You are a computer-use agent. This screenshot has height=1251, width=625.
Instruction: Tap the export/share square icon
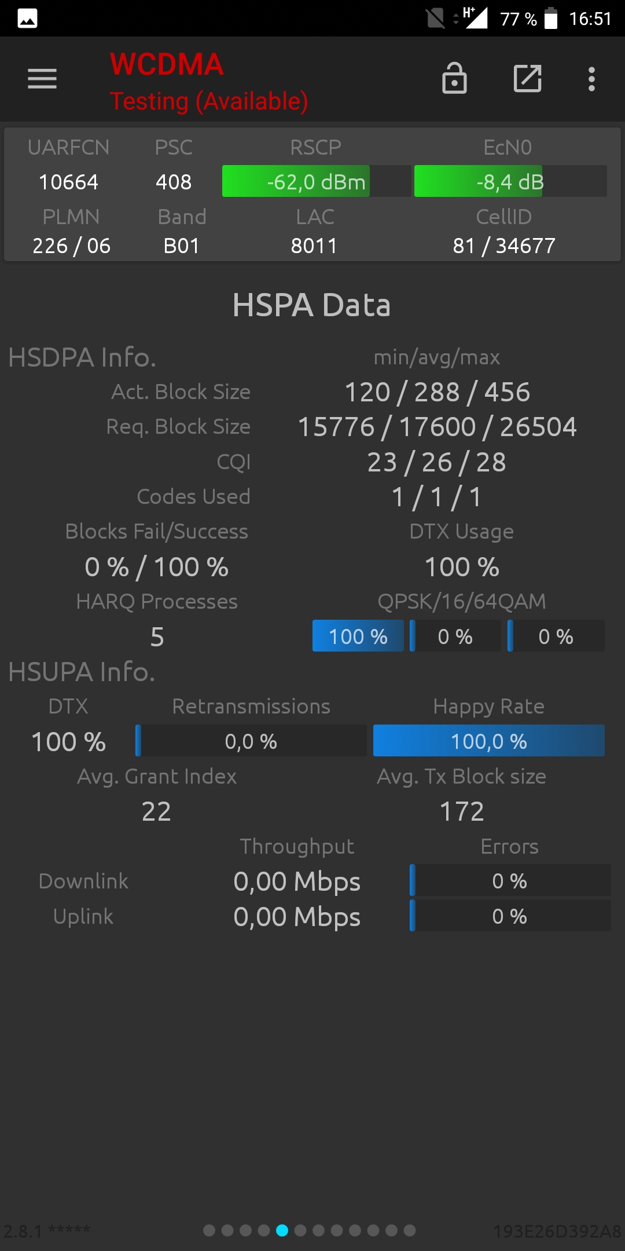pos(527,78)
